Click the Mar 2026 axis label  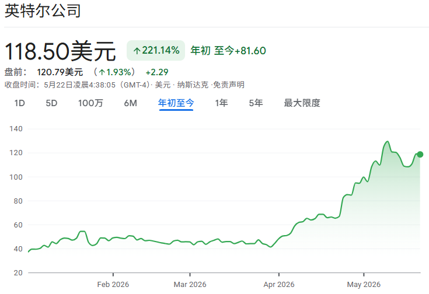[x=190, y=285]
